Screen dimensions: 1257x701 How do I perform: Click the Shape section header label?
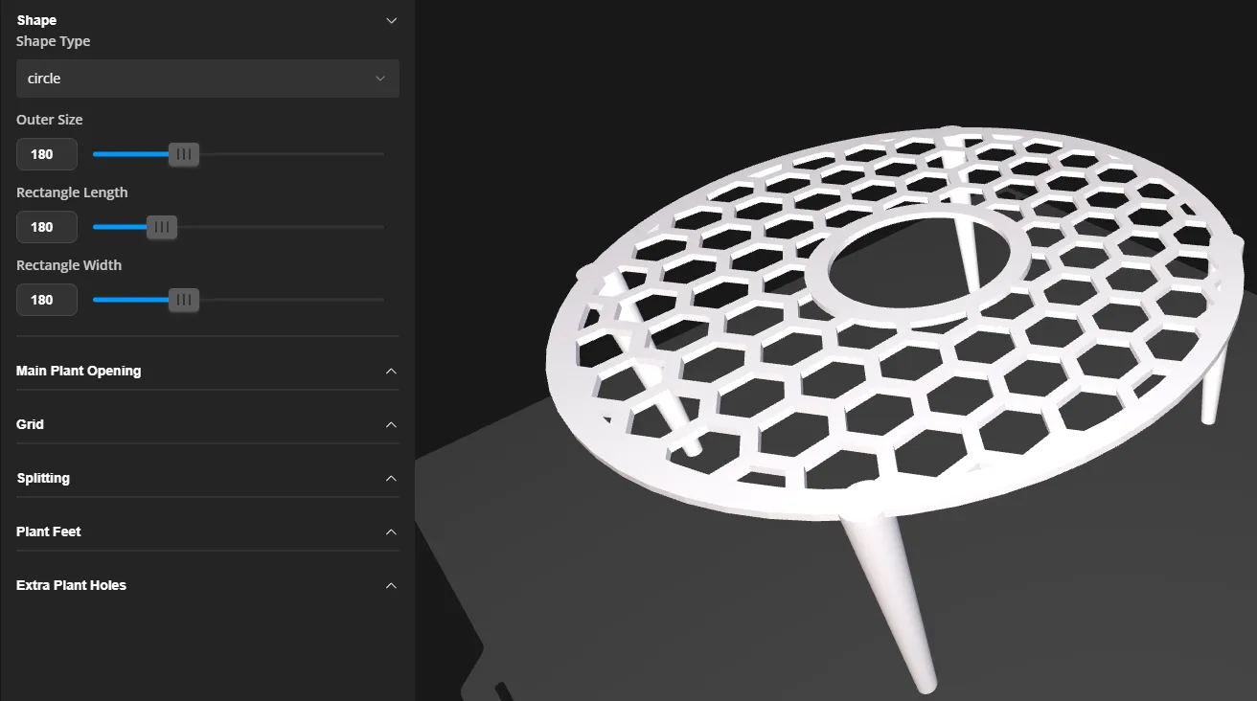(36, 20)
